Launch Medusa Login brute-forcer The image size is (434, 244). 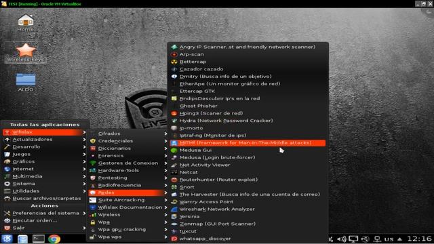coord(248,158)
